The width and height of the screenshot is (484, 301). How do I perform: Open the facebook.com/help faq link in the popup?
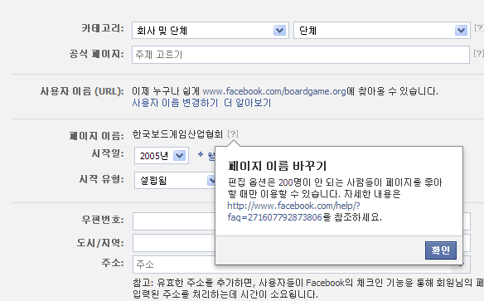(293, 211)
